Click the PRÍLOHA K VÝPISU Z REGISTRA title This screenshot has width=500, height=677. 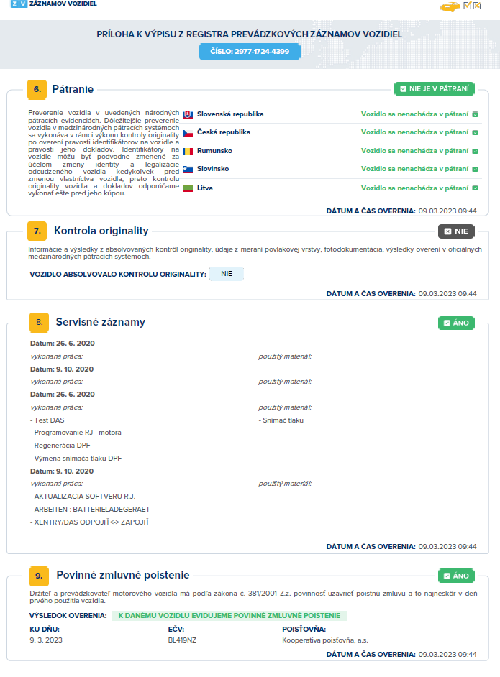(x=250, y=34)
